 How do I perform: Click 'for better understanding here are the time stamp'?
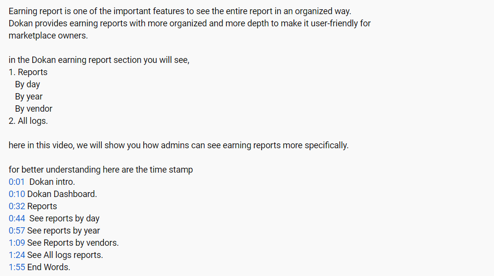[101, 170]
